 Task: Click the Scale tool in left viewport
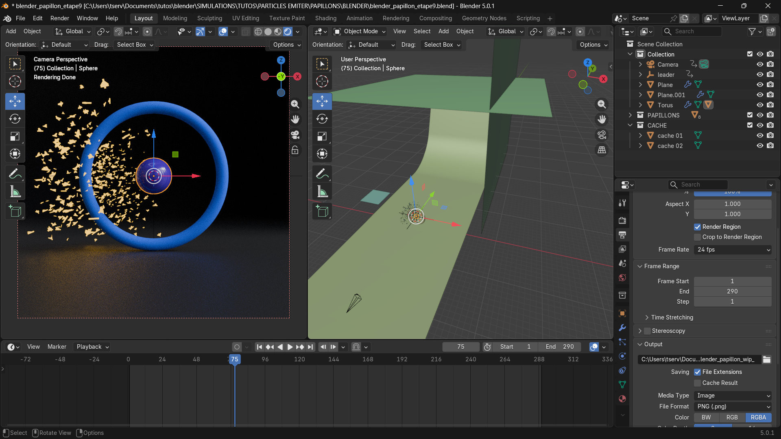15,136
